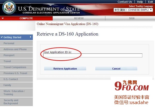Select the COMPLETE step tab

point(26,18)
